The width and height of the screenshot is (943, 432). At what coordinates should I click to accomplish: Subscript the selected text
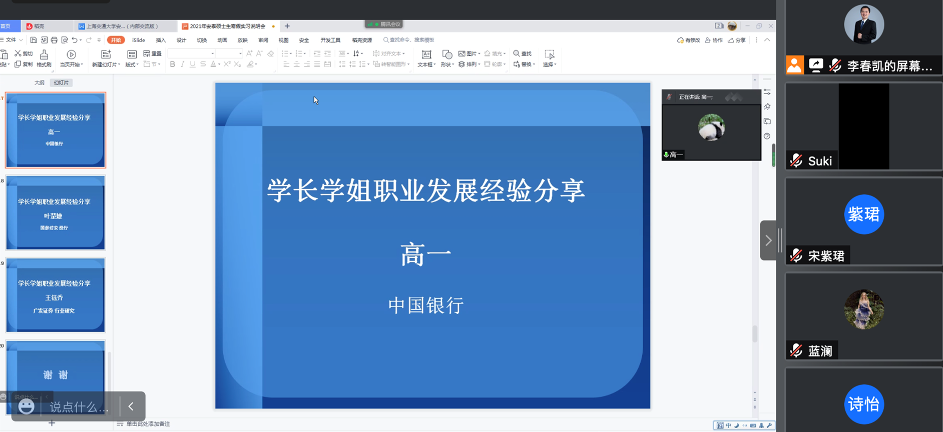pos(237,64)
